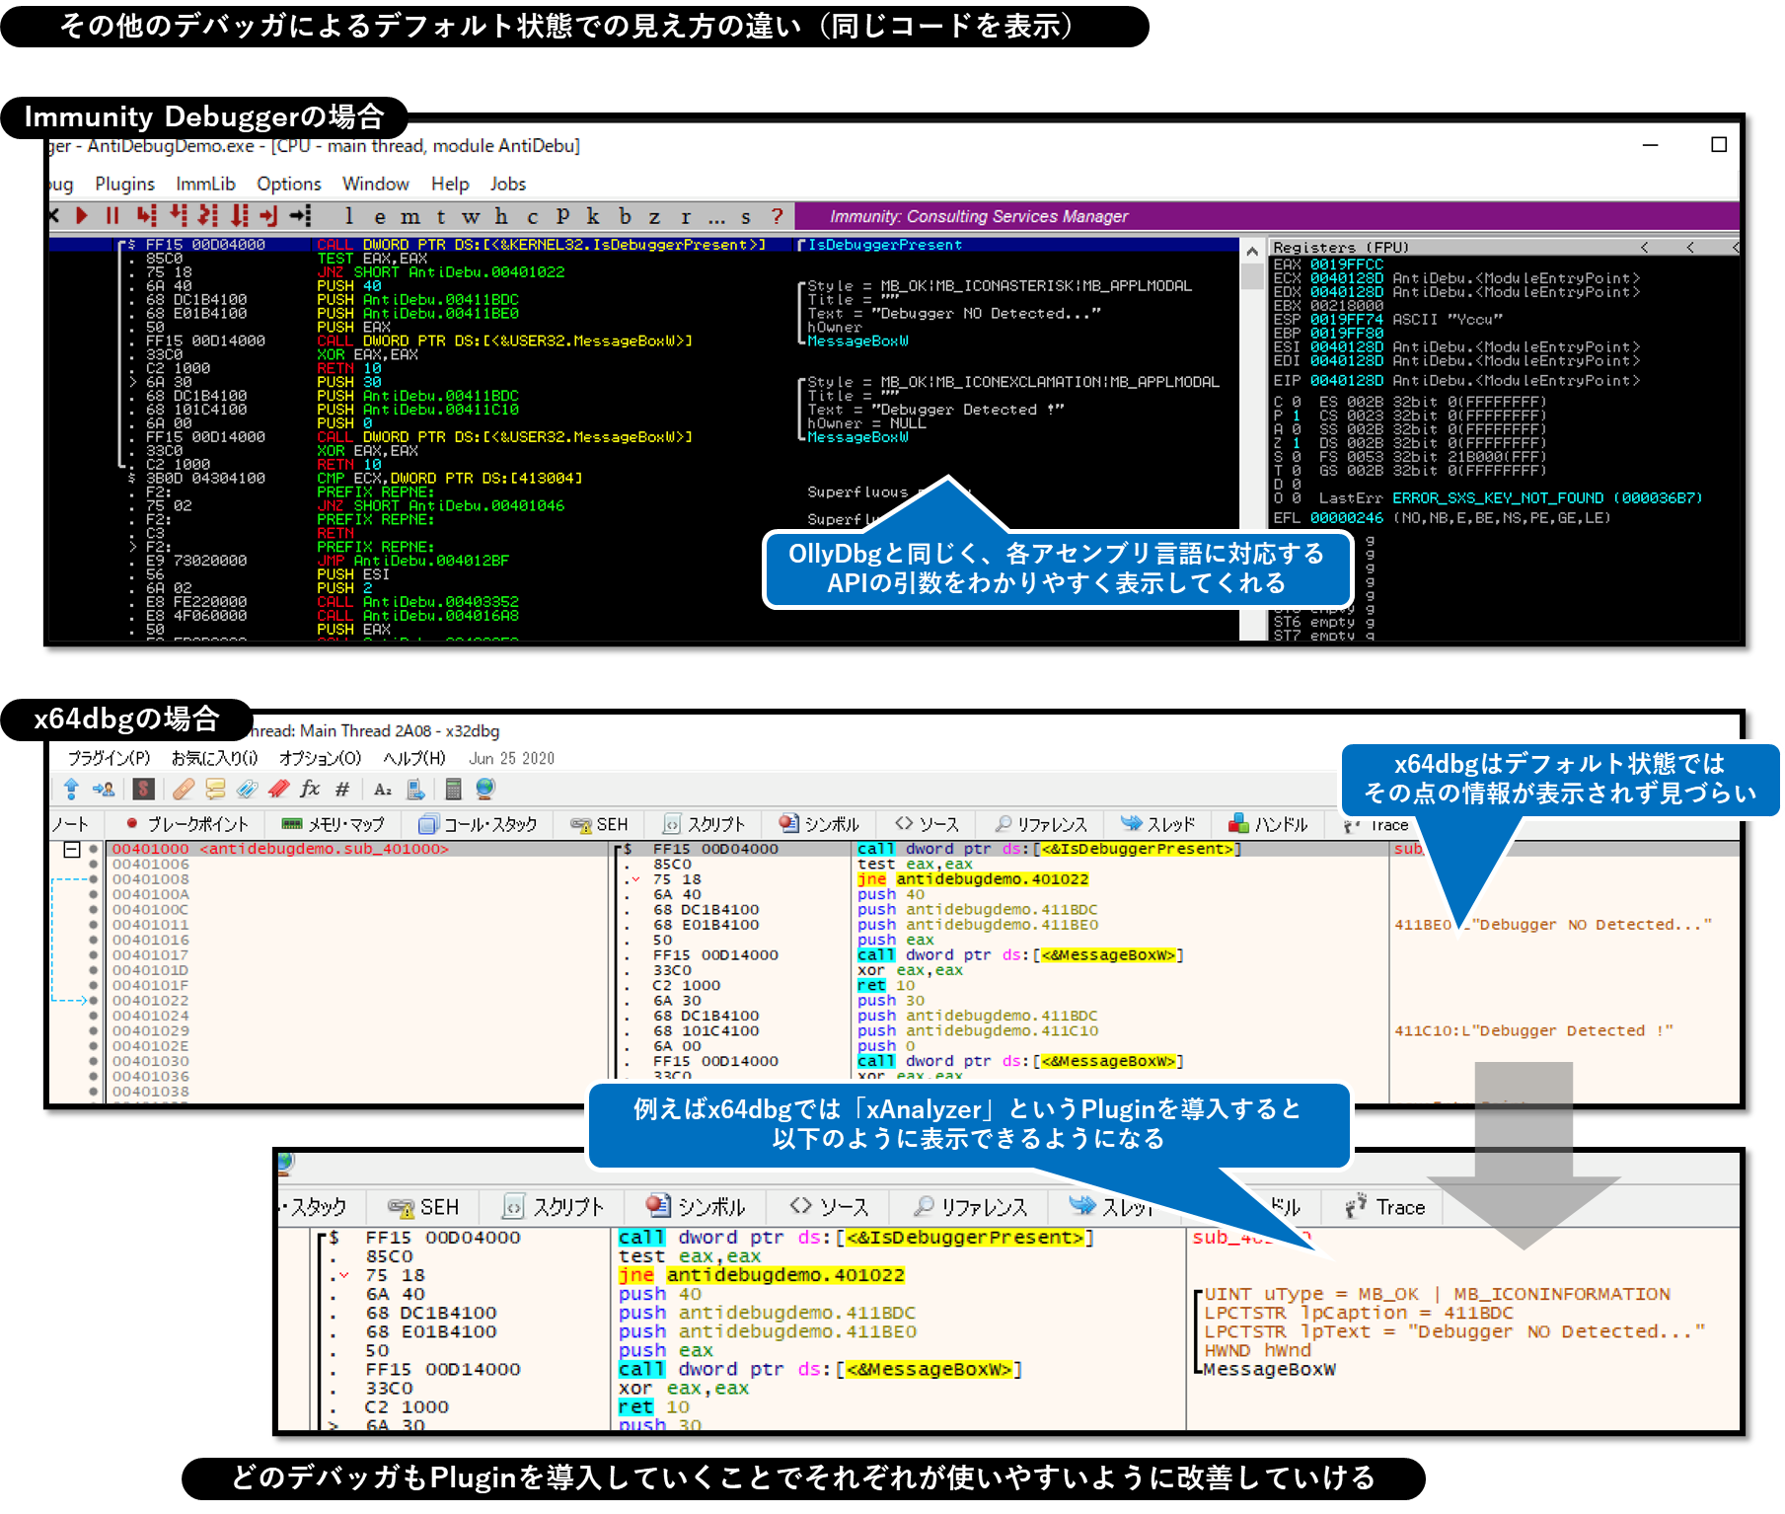
Task: Click the black Go To Address arrow icon
Action: click(301, 215)
